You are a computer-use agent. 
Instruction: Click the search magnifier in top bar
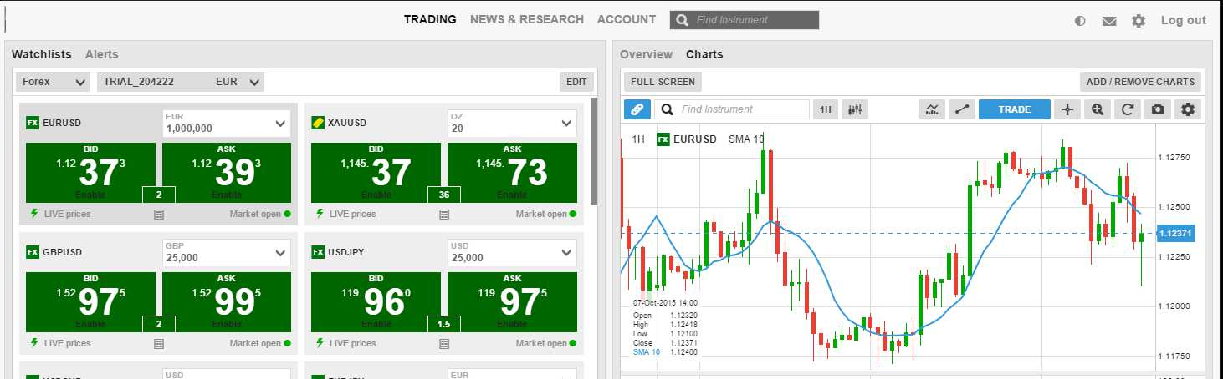point(683,20)
